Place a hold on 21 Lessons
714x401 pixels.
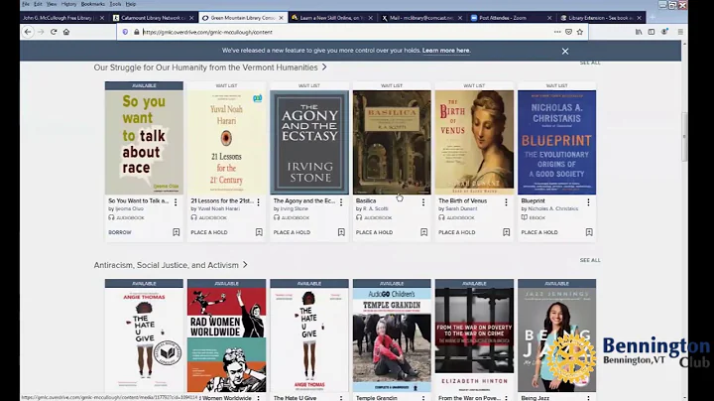click(x=209, y=232)
